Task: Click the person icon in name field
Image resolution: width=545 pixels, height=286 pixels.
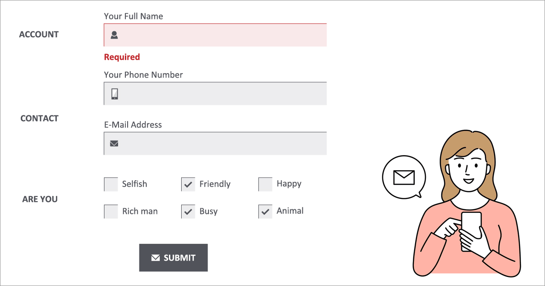Action: 114,35
